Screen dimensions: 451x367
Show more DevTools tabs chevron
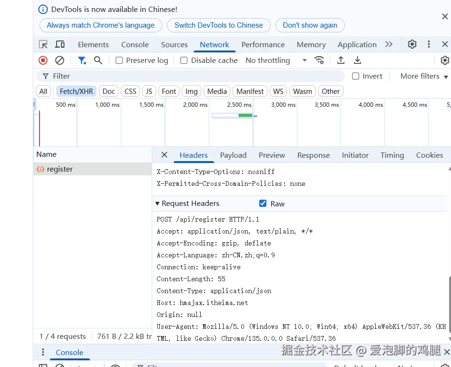(x=389, y=44)
